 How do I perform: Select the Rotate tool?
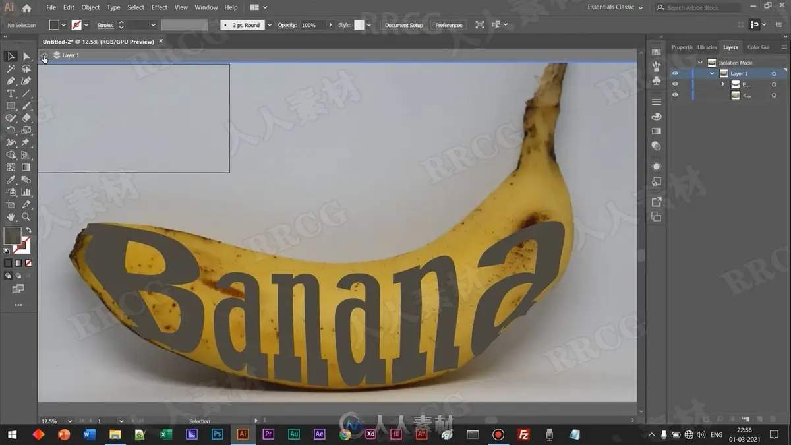(11, 131)
